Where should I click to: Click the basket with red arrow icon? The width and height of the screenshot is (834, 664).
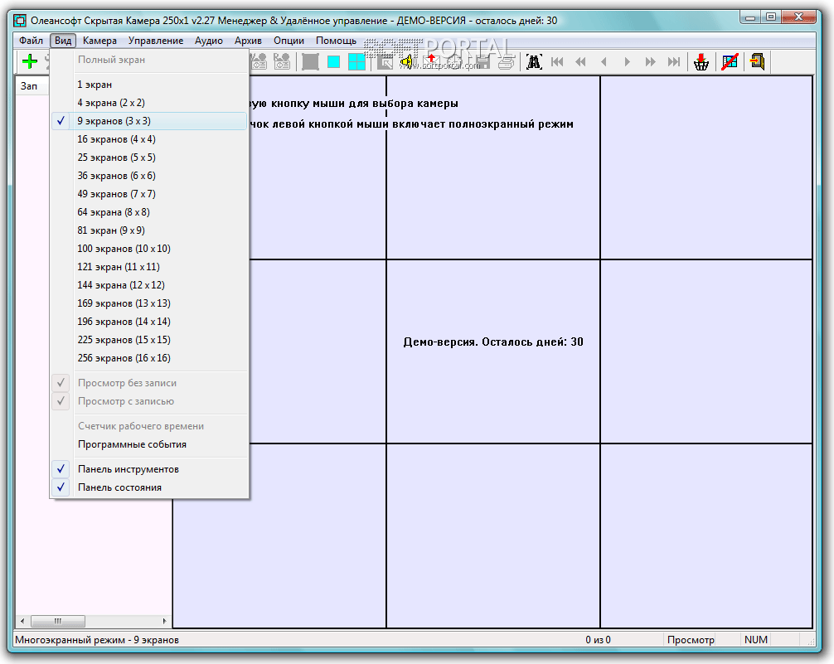pyautogui.click(x=701, y=61)
